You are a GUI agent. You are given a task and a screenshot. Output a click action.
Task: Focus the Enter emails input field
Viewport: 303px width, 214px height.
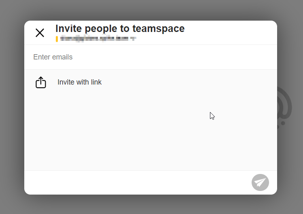pyautogui.click(x=150, y=57)
